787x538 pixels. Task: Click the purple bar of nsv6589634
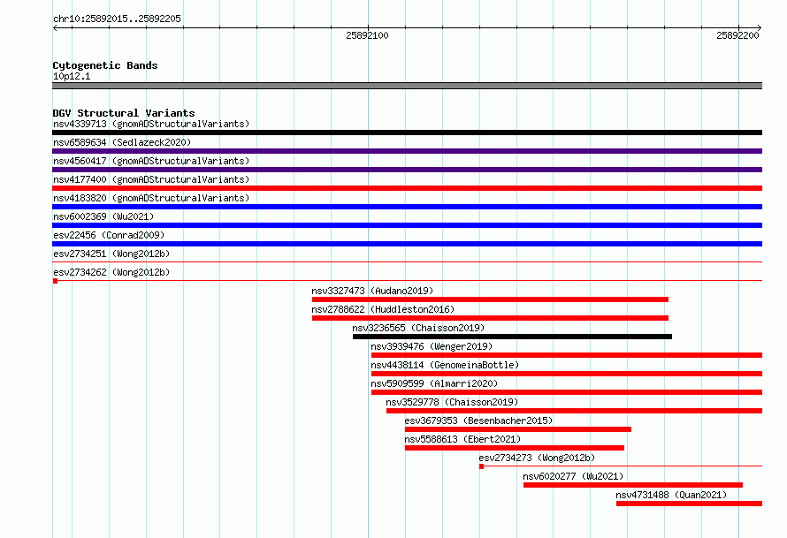(x=407, y=151)
